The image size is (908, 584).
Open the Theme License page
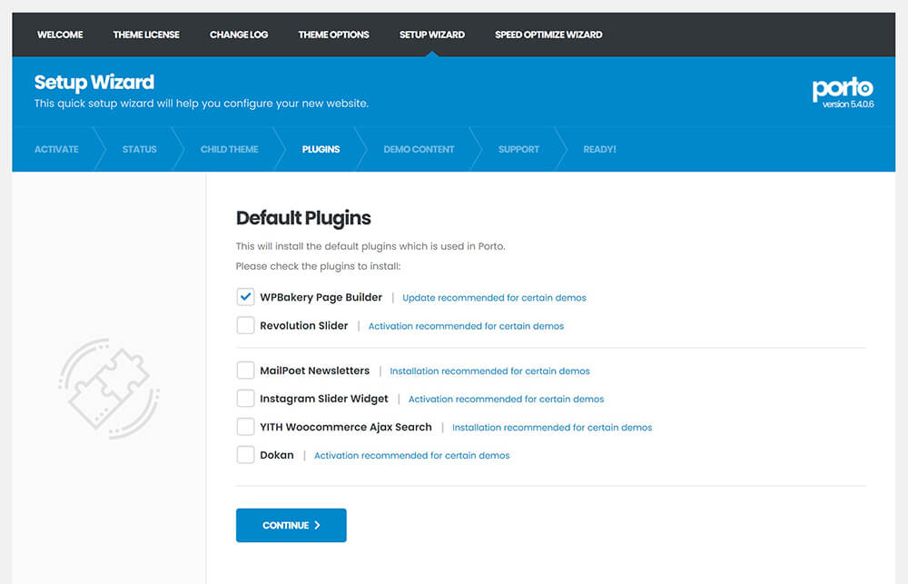pyautogui.click(x=146, y=35)
